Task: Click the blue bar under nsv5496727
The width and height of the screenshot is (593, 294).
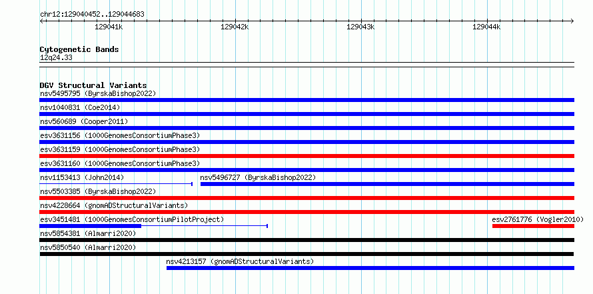Action: [x=387, y=184]
